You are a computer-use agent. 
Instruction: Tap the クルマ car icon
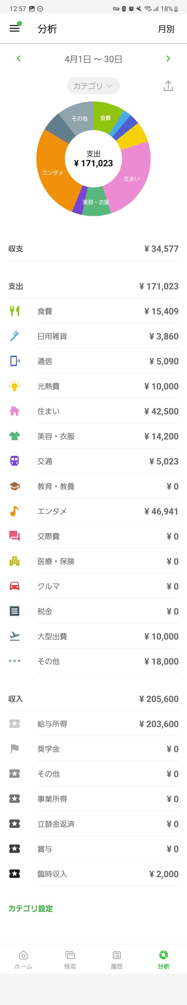click(x=14, y=586)
